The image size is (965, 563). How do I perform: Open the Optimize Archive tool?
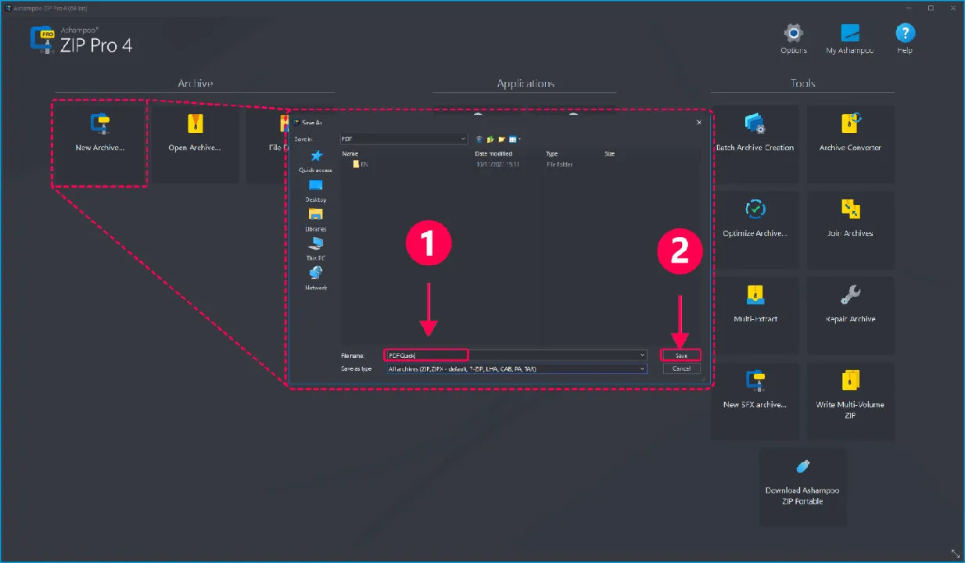755,230
